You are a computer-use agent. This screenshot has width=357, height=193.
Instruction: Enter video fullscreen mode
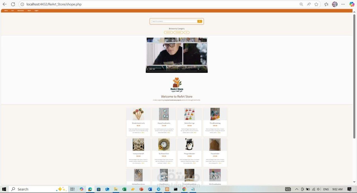[202, 69]
